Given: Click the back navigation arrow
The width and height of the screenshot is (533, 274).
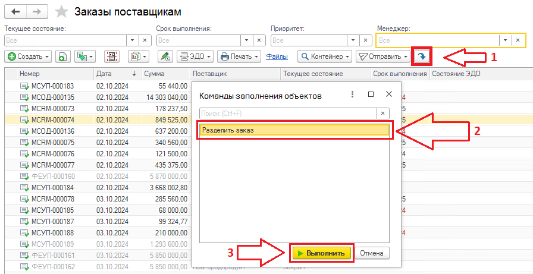Looking at the screenshot, I should coord(16,12).
